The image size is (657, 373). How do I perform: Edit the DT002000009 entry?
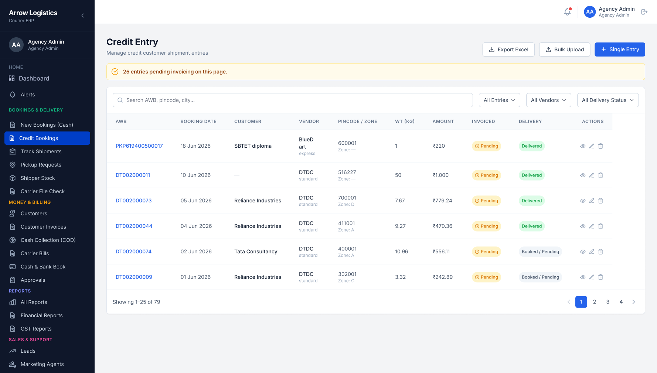(592, 277)
